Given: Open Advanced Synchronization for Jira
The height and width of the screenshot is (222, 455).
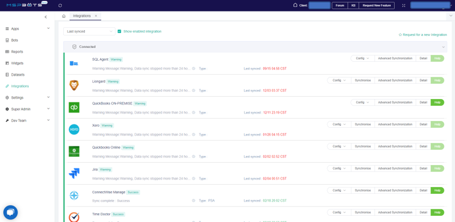Looking at the screenshot, I should [x=395, y=168].
